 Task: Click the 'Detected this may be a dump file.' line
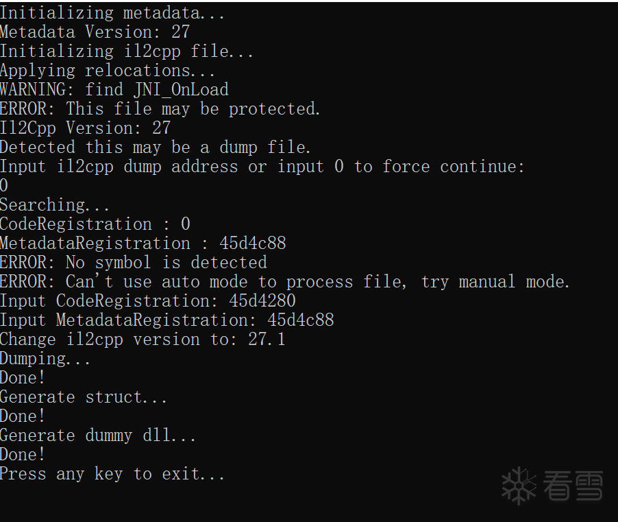156,147
